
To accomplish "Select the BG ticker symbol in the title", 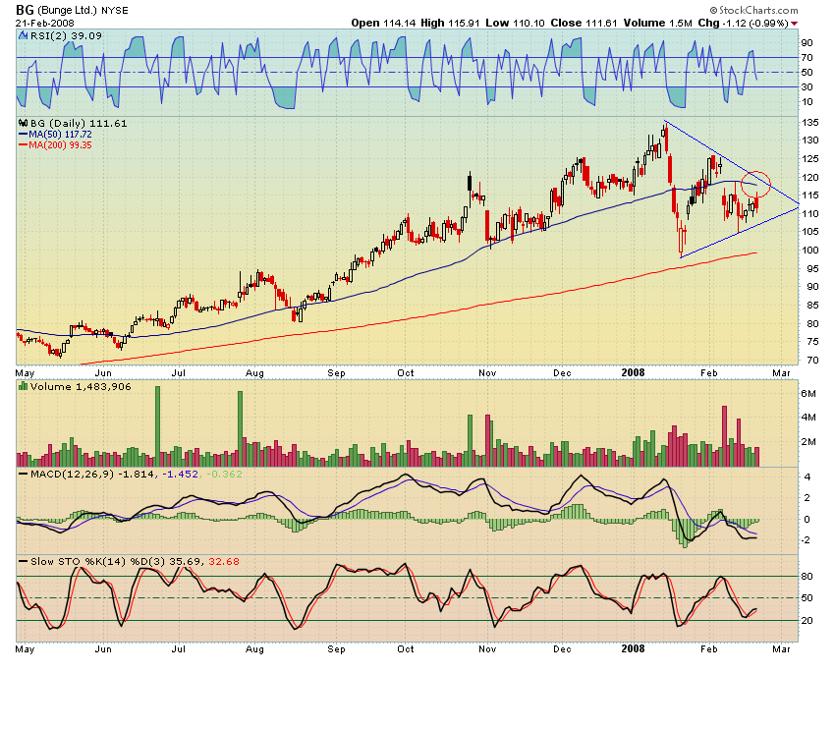I will 25,10.
